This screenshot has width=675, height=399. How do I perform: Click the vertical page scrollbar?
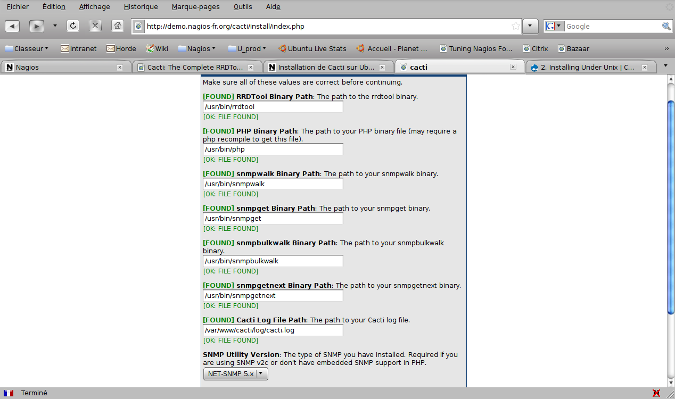(x=670, y=207)
